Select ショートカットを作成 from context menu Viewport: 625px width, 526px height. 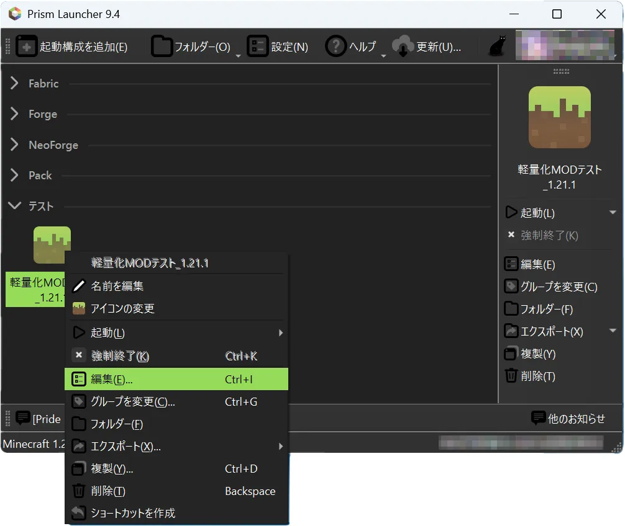pos(133,513)
